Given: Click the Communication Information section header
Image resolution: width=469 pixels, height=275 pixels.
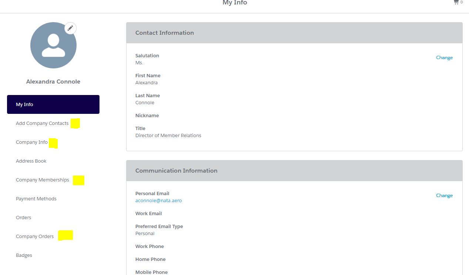Looking at the screenshot, I should pyautogui.click(x=176, y=170).
